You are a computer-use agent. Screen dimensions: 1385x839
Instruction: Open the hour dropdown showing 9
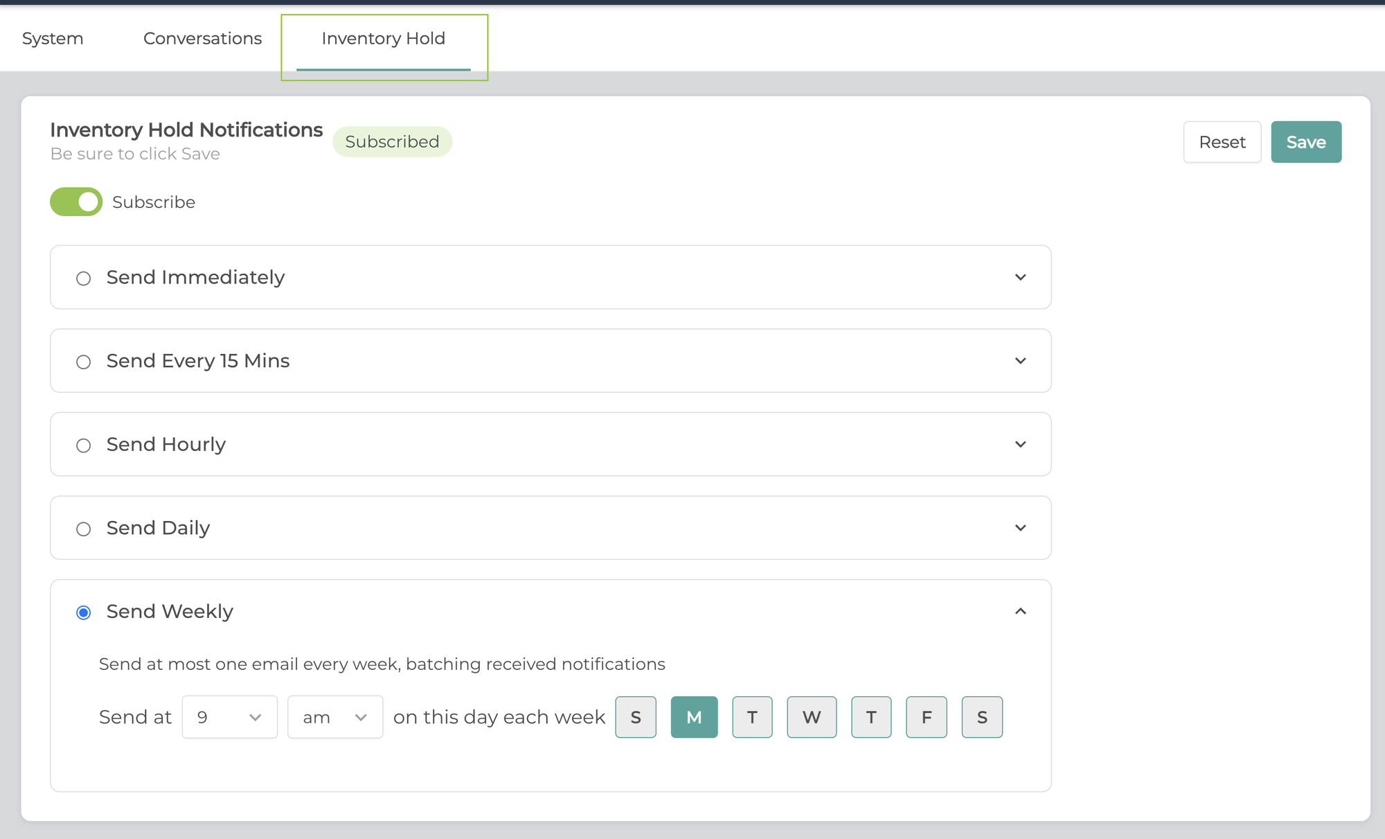click(229, 717)
